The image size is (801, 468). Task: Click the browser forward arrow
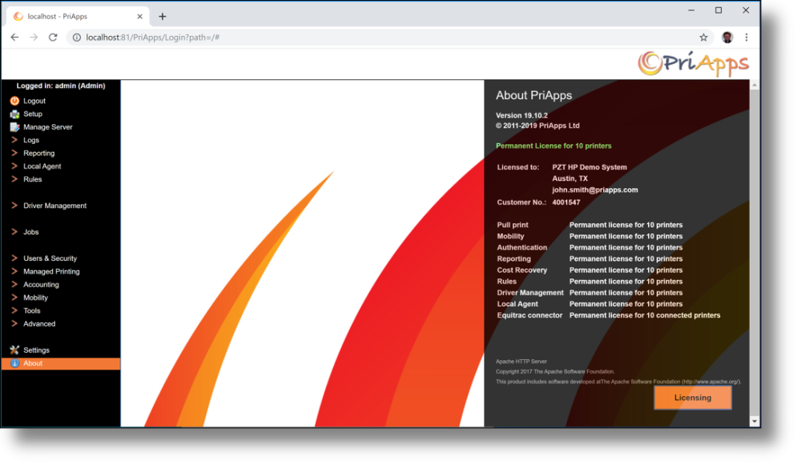click(34, 38)
